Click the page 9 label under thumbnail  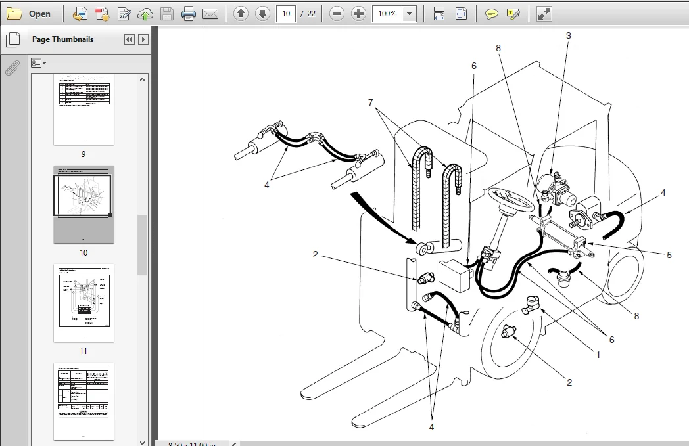(x=83, y=154)
